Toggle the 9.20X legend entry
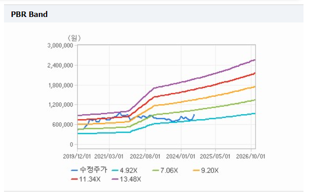Viewport: 309px width, 195px height. [x=205, y=171]
